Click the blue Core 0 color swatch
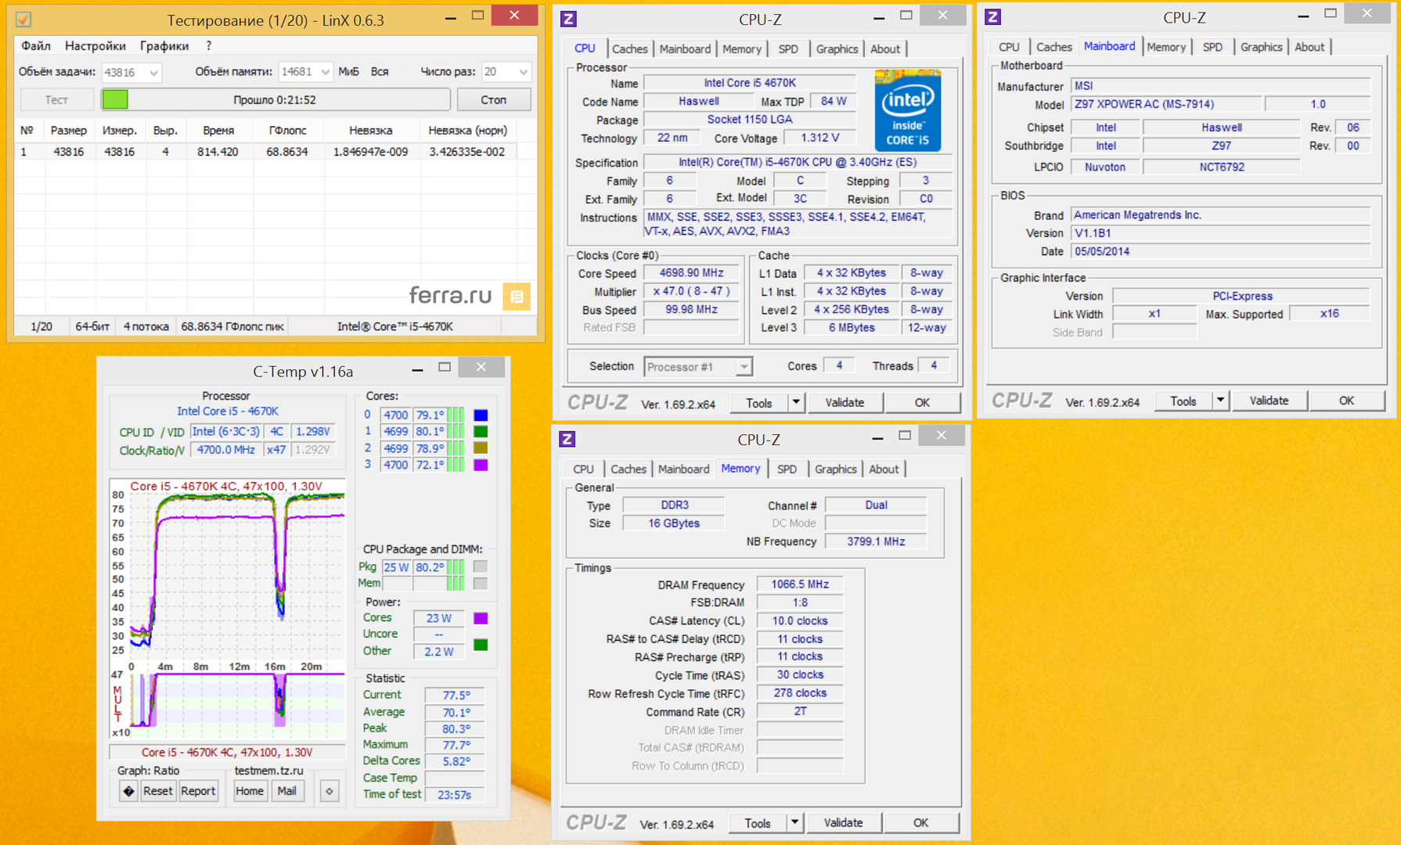 481,415
